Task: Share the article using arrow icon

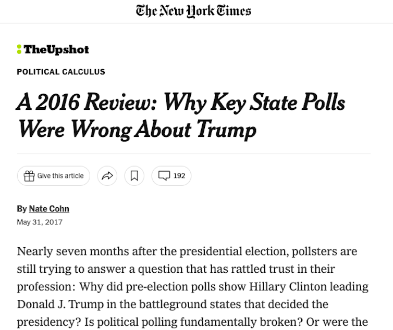Action: [x=107, y=176]
